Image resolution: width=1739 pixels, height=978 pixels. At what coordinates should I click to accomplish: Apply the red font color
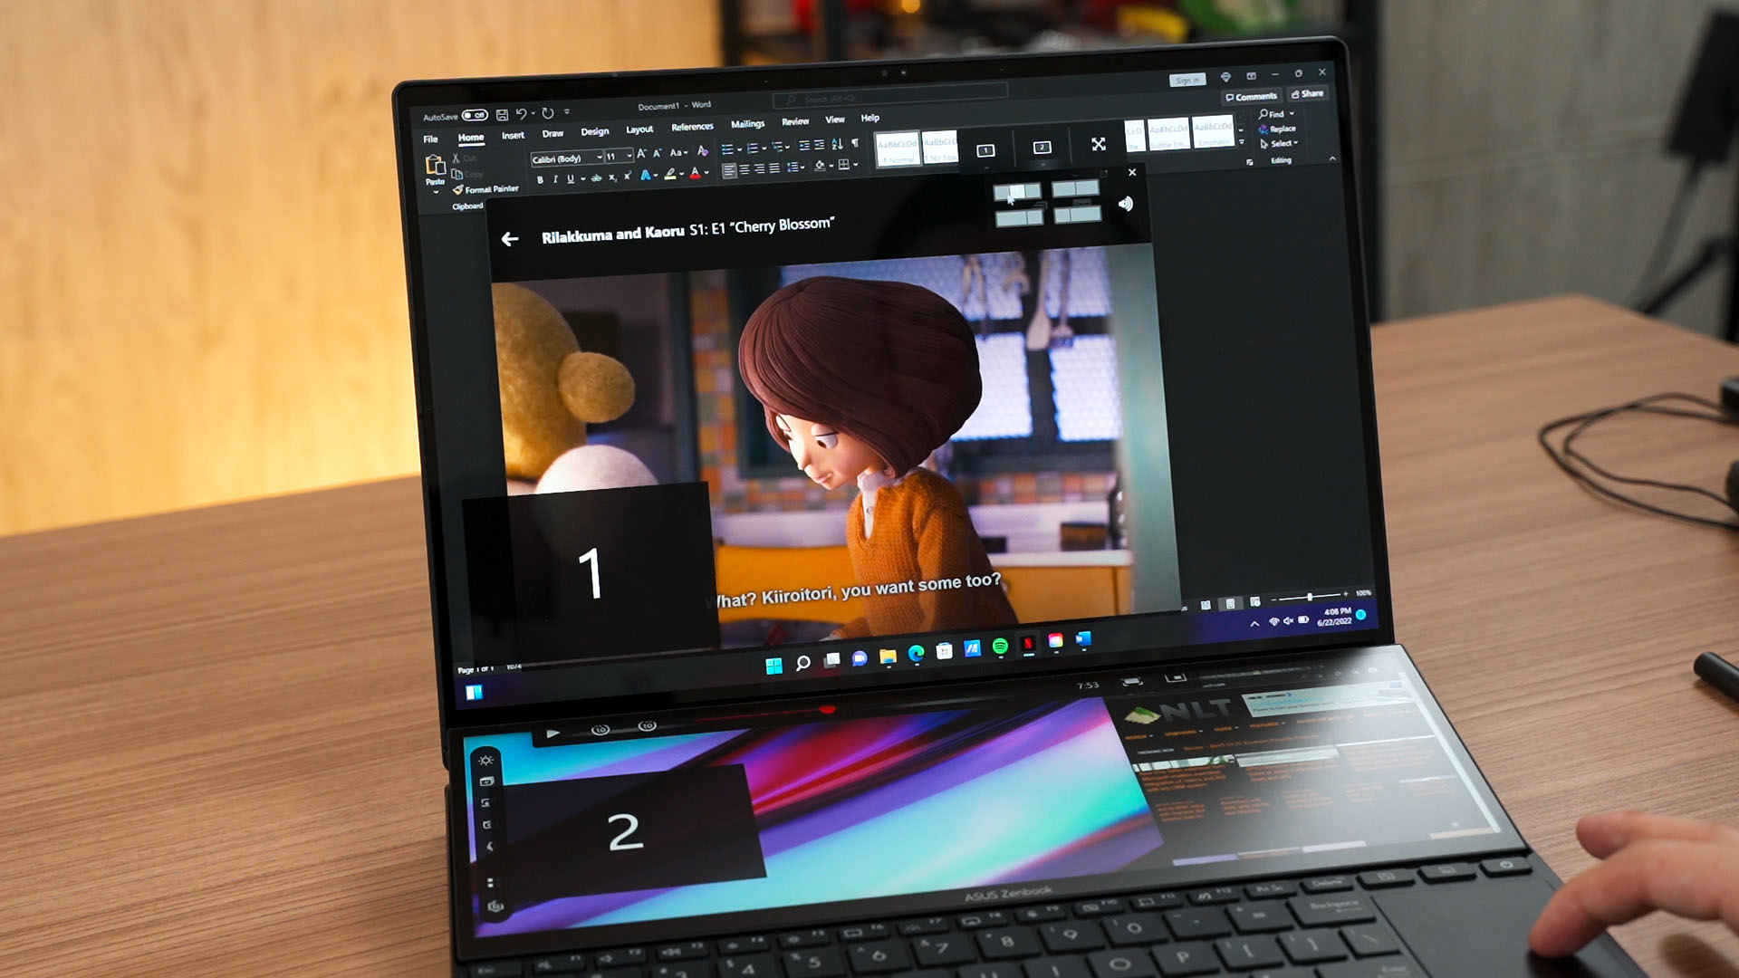click(696, 173)
